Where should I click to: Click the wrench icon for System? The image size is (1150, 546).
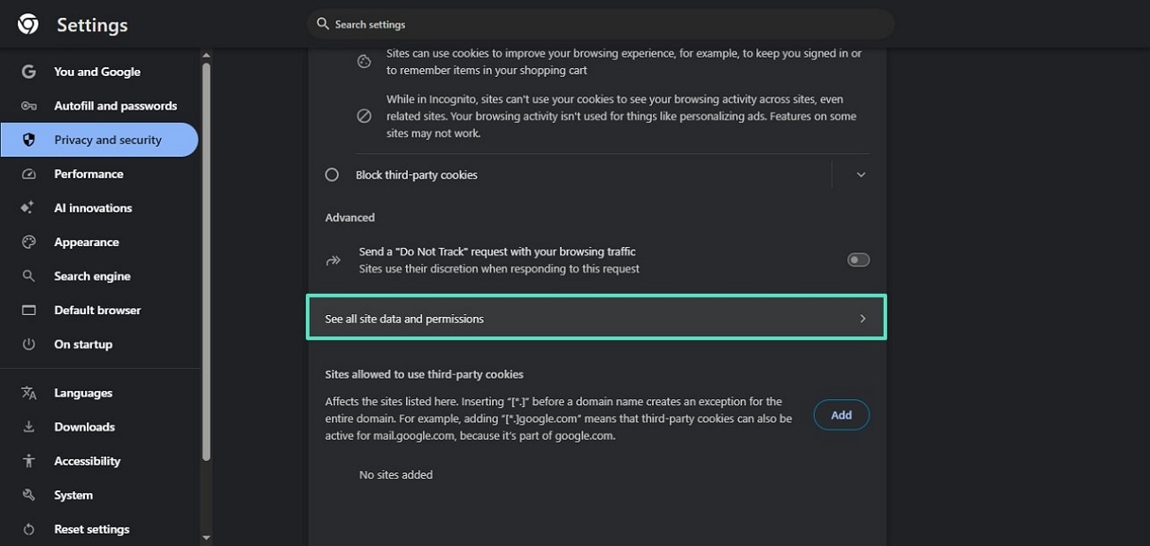(x=28, y=496)
